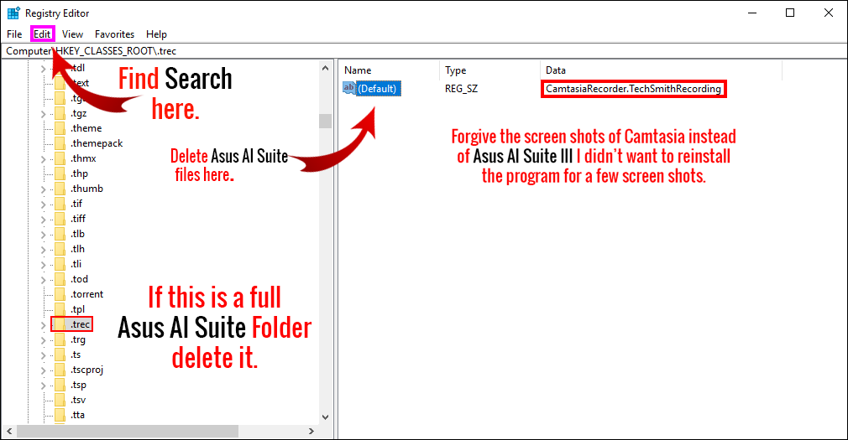
Task: Expand the .tli key
Action: (x=44, y=265)
